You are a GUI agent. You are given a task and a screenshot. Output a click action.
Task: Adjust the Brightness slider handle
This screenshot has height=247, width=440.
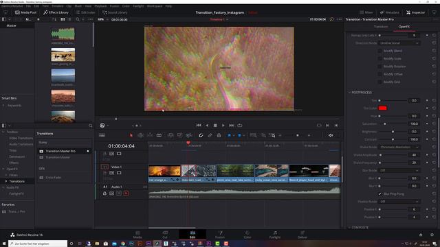coord(393,132)
